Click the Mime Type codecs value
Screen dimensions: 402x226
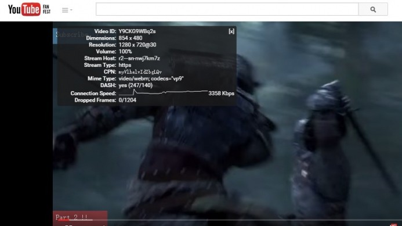pyautogui.click(x=151, y=78)
